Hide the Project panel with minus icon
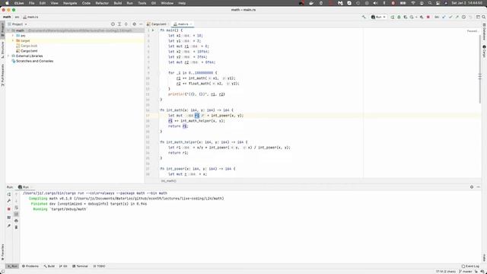This screenshot has width=487, height=274. (x=141, y=24)
